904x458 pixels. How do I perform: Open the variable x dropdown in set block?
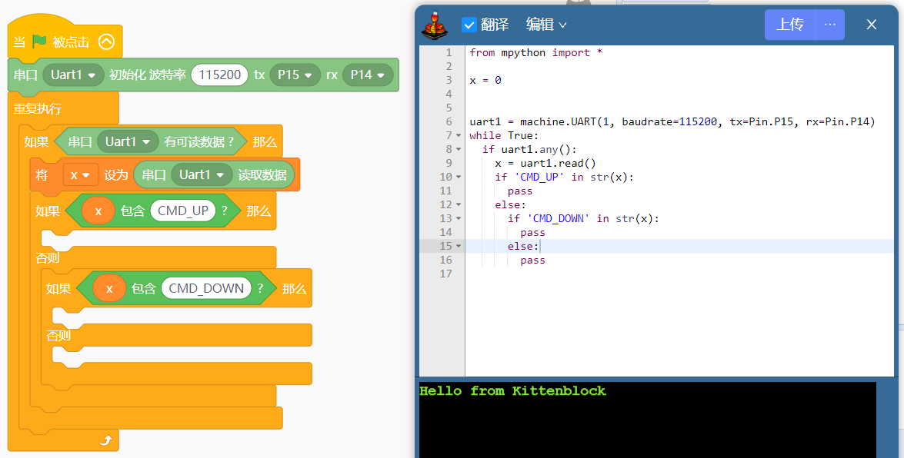(80, 175)
